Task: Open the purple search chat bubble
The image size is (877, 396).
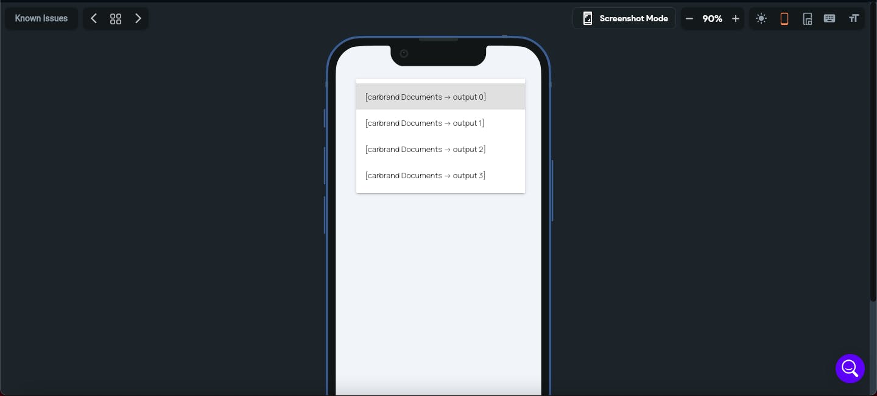Action: pos(850,369)
